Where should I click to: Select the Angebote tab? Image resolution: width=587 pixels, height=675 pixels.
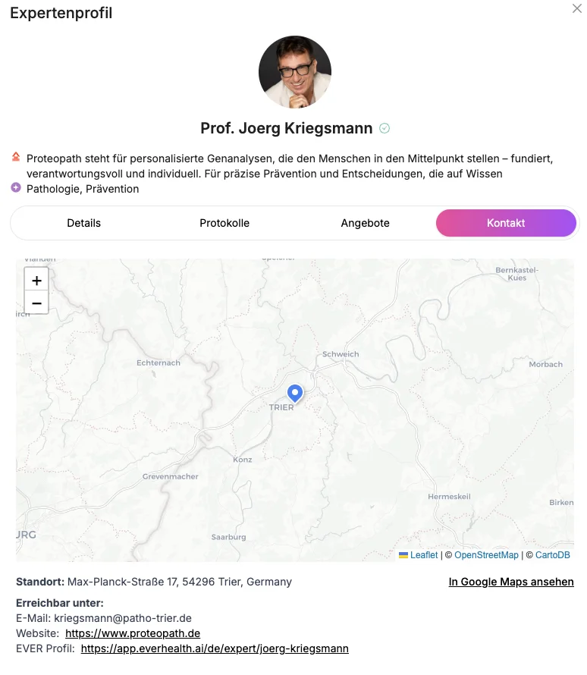pyautogui.click(x=366, y=223)
